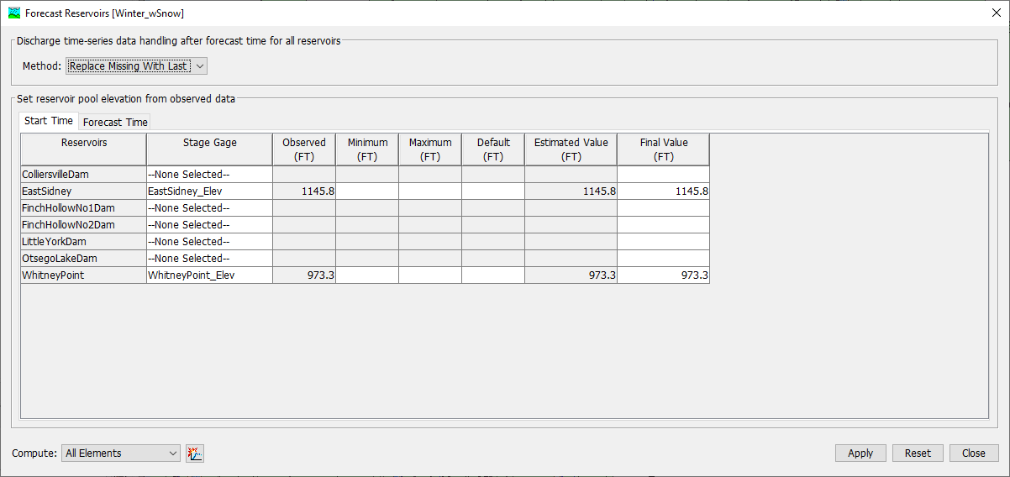Viewport: 1010px width, 477px height.
Task: Click the Final Value cell for WhitneyPoint
Action: tap(663, 275)
